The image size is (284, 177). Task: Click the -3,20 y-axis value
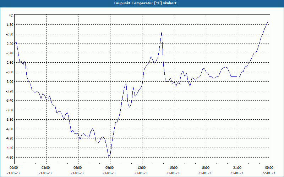pyautogui.click(x=10, y=91)
